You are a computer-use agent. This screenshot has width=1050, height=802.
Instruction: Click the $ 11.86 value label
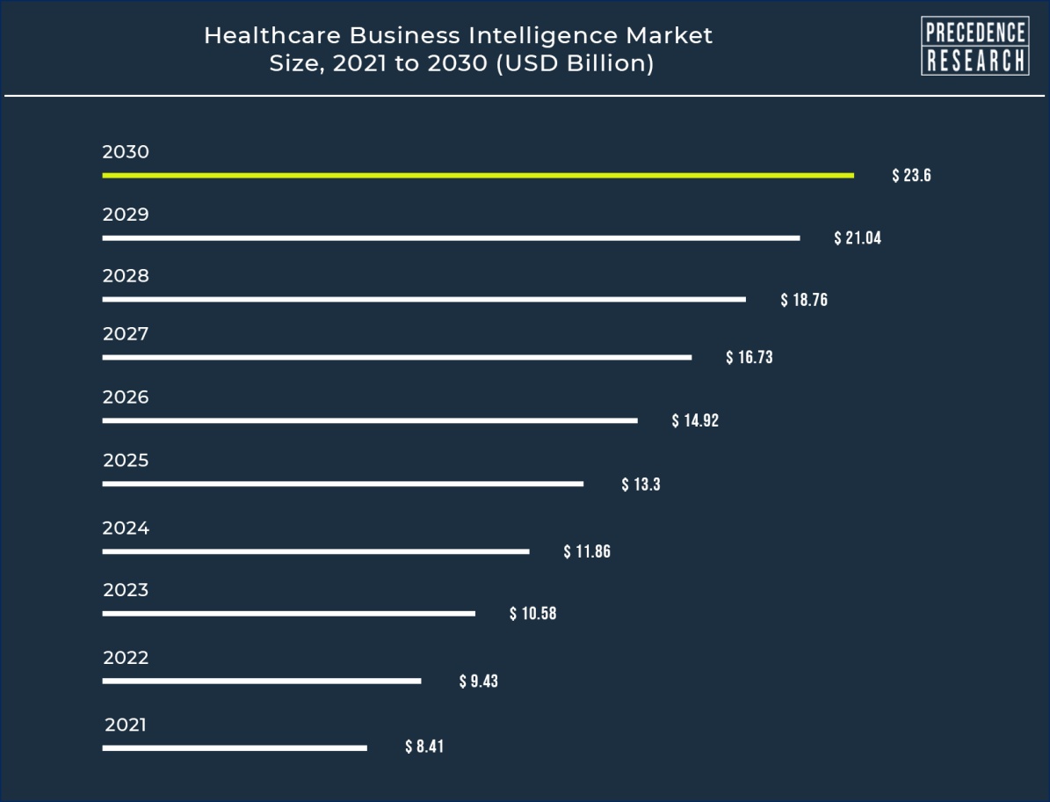click(587, 552)
